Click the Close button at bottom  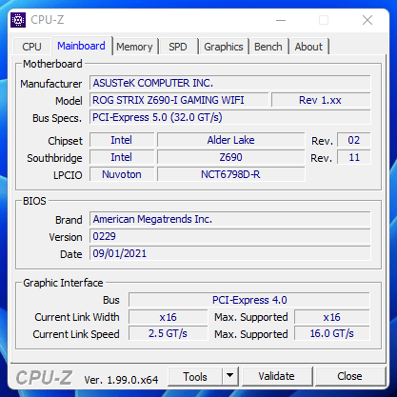coord(349,376)
